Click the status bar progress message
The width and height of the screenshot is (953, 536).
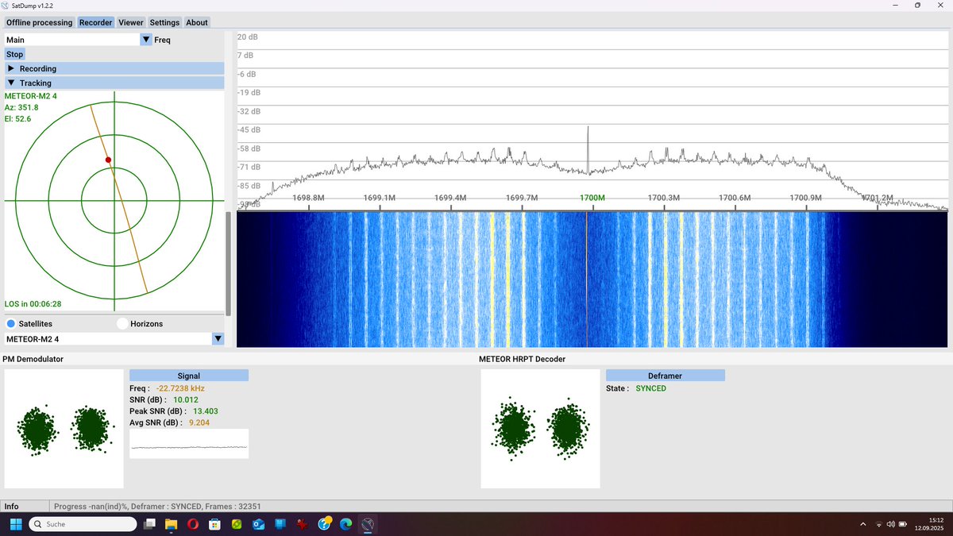(157, 507)
